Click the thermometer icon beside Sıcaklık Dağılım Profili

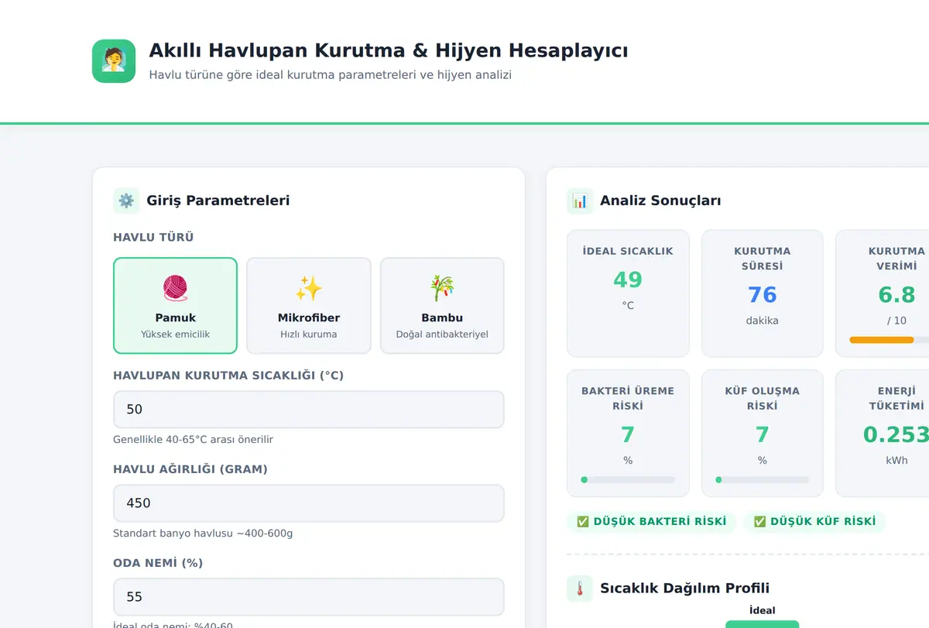coord(580,589)
